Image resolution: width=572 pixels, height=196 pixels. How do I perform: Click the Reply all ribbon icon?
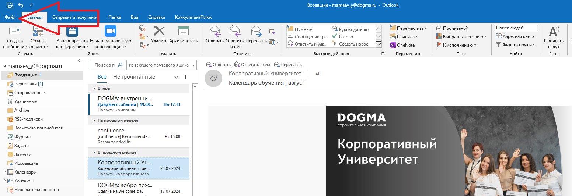tap(234, 32)
